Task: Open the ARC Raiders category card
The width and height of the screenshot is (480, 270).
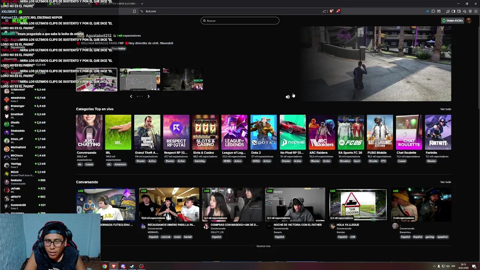Action: (321, 132)
